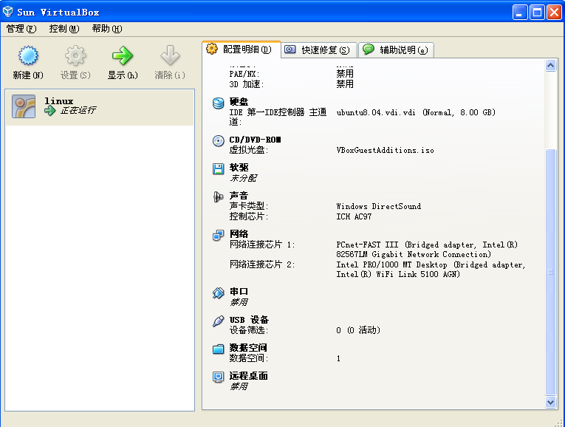The image size is (565, 427).
Task: Open the 远程桌面 section heading link
Action: [248, 376]
